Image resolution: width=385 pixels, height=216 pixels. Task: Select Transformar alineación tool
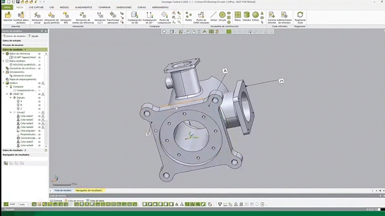click(x=113, y=17)
